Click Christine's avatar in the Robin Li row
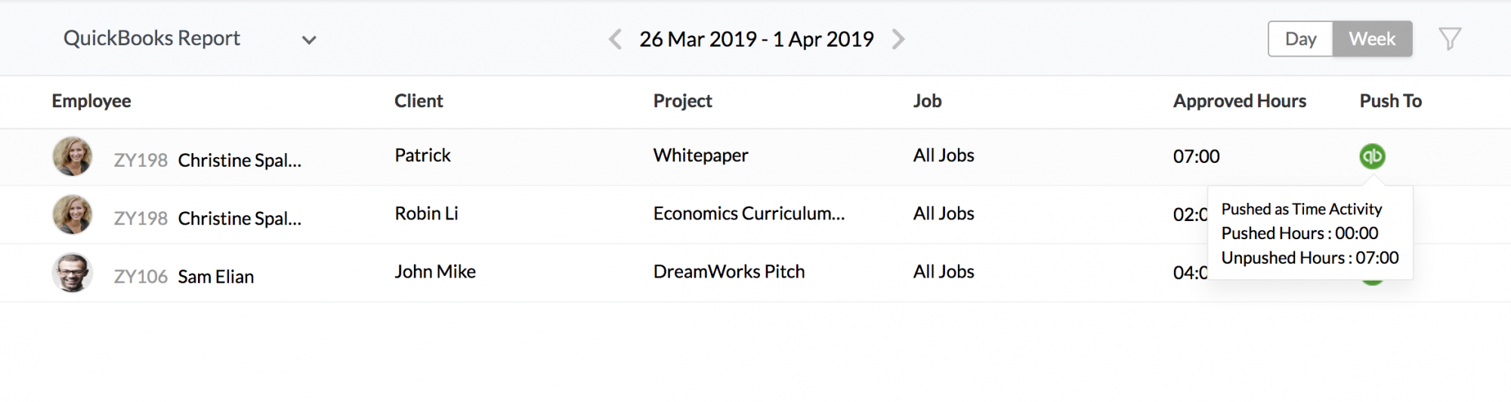1511x402 pixels. (73, 214)
